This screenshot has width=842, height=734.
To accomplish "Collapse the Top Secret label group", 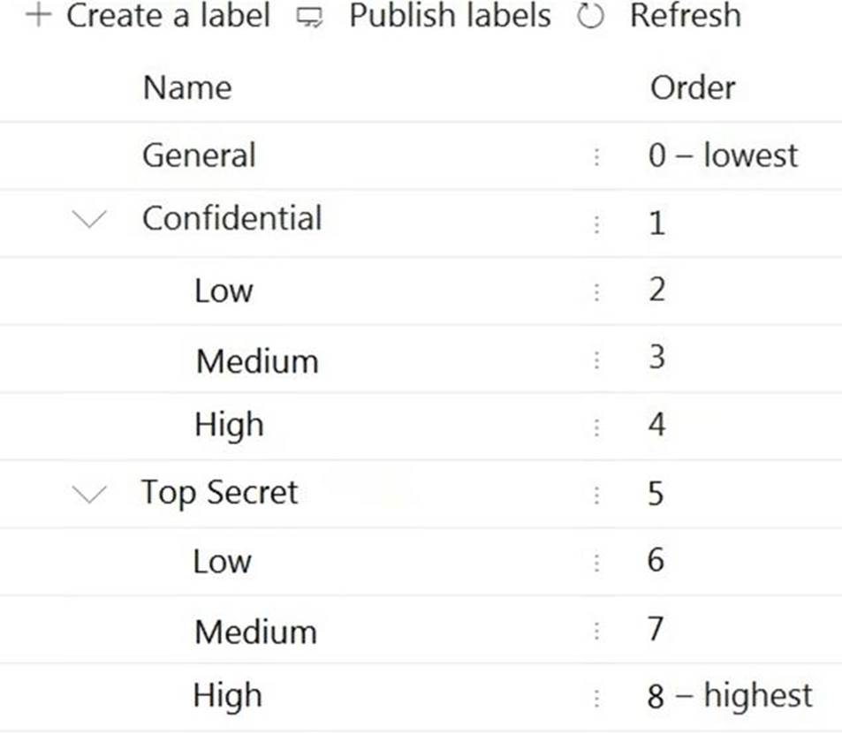I will click(91, 494).
